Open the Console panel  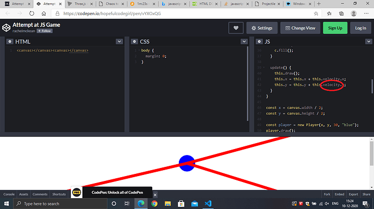pos(9,194)
